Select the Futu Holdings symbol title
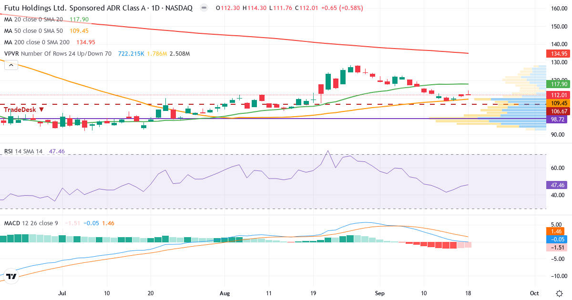The image size is (572, 300). [x=98, y=8]
